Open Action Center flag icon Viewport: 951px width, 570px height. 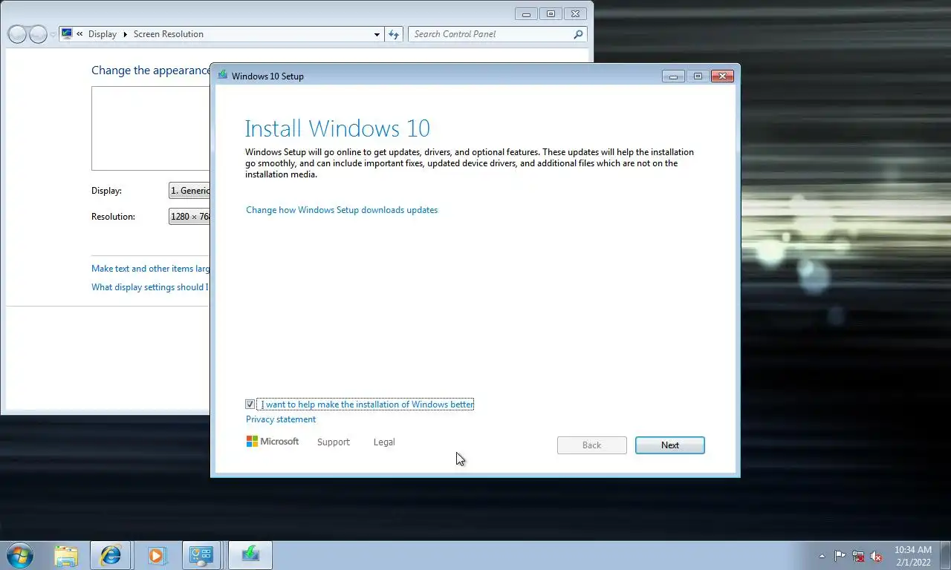coord(840,556)
